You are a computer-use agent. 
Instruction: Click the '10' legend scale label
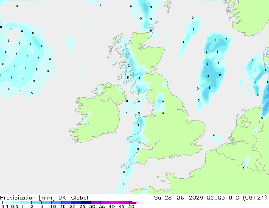[x=53, y=206]
